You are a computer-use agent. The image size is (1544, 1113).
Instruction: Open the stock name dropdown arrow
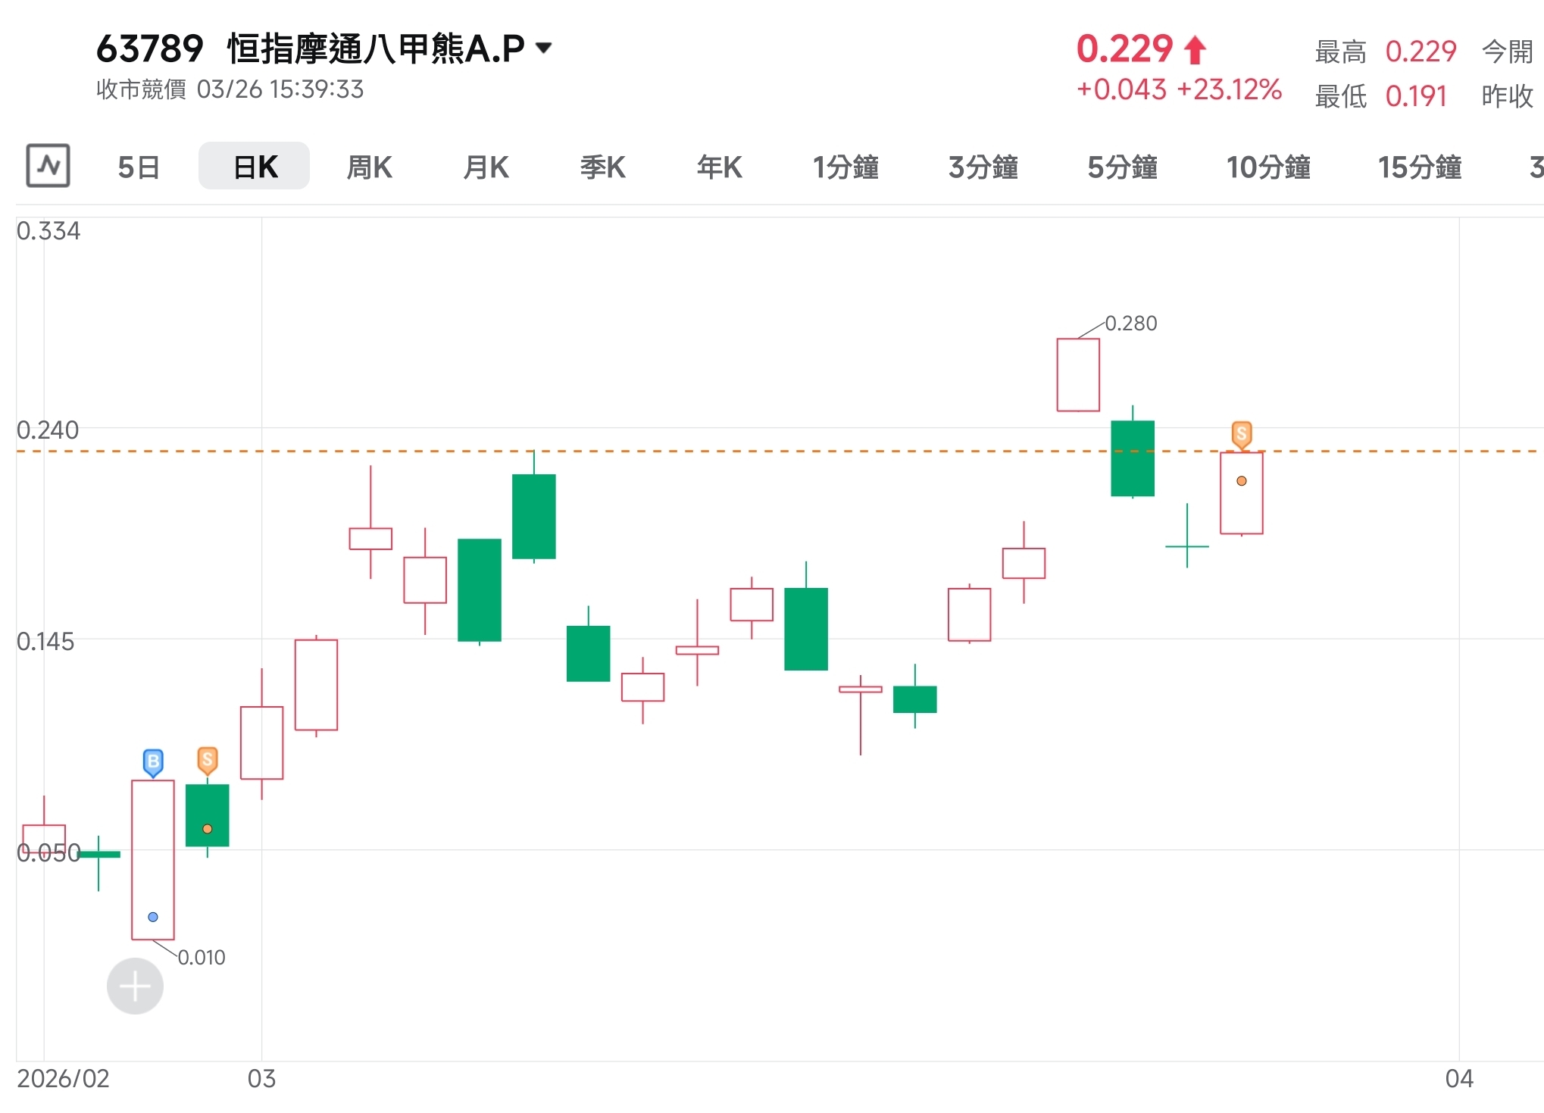(x=542, y=48)
